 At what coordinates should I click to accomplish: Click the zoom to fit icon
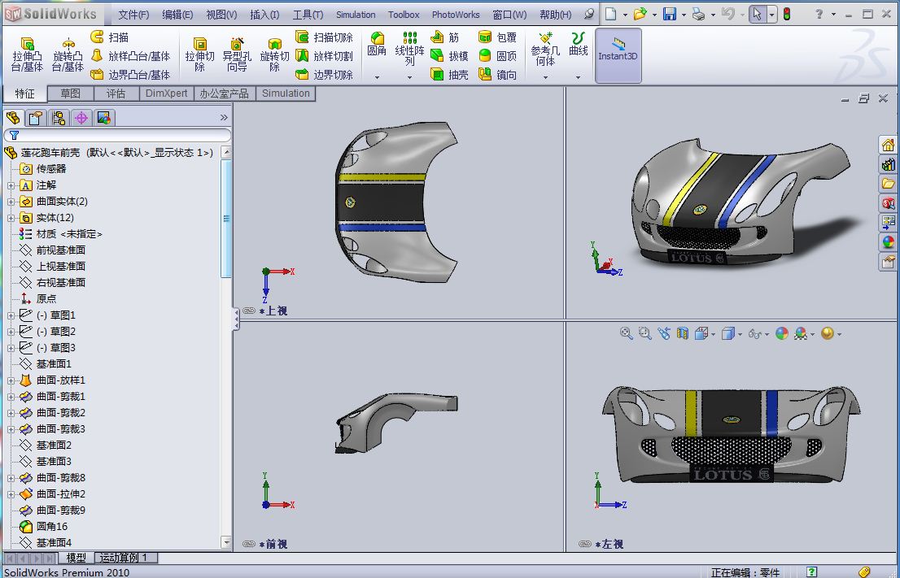pos(627,334)
